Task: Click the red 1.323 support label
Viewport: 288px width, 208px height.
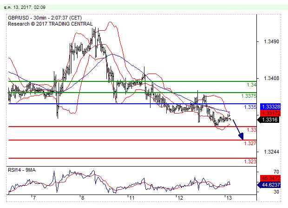Action: click(250, 161)
